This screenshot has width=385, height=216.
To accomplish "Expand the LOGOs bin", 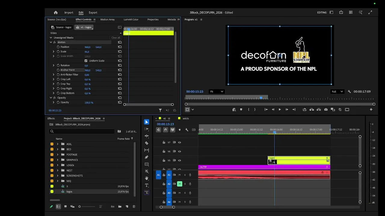I will coord(57,165).
